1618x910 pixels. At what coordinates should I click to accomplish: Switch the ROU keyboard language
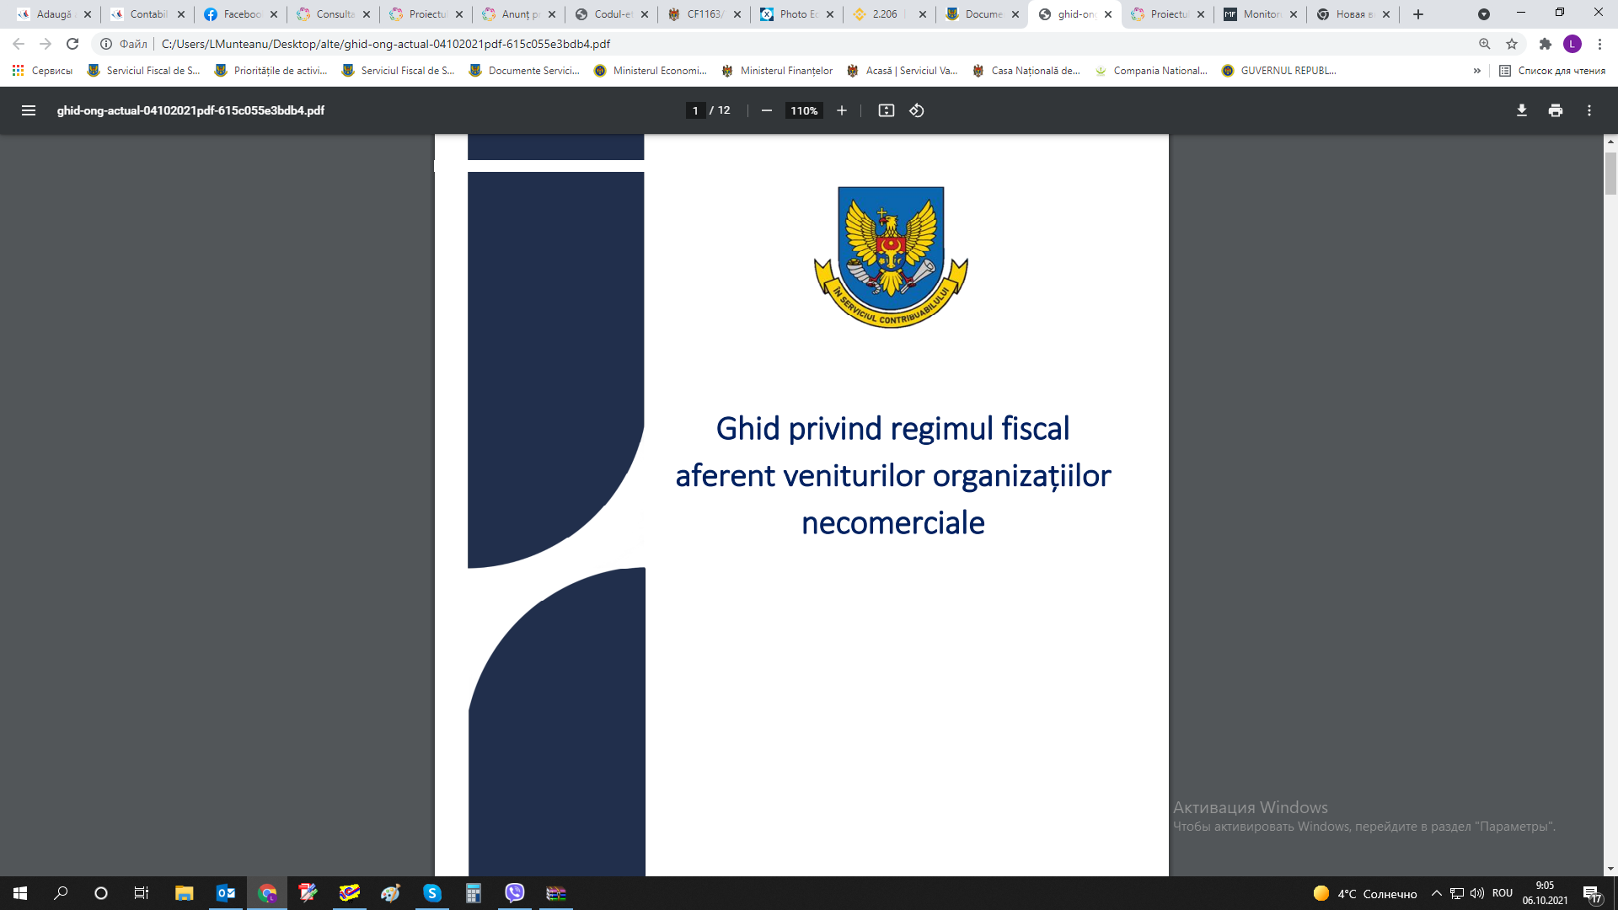(x=1503, y=893)
